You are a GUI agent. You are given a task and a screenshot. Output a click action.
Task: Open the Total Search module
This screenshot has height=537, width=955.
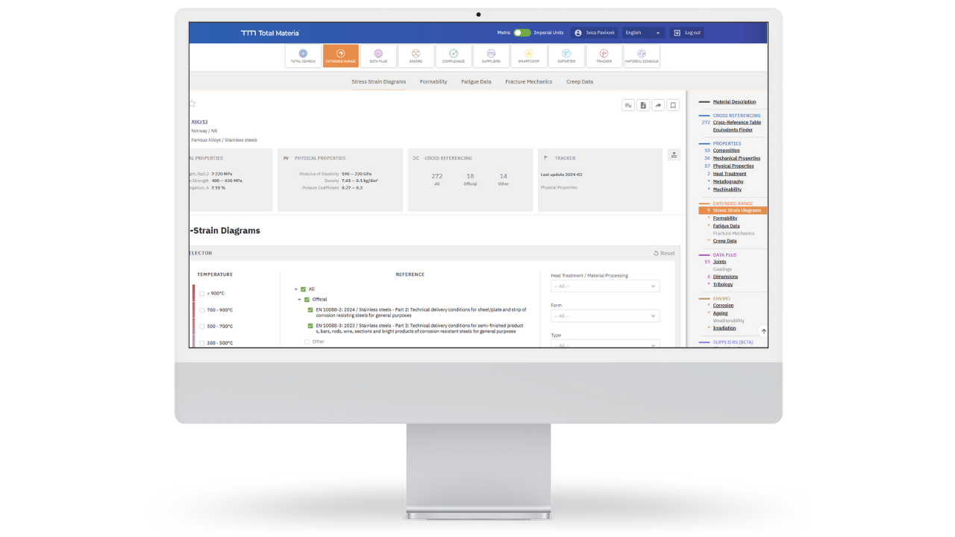click(303, 56)
